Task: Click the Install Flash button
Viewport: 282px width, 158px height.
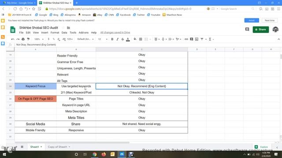Action: click(x=252, y=21)
